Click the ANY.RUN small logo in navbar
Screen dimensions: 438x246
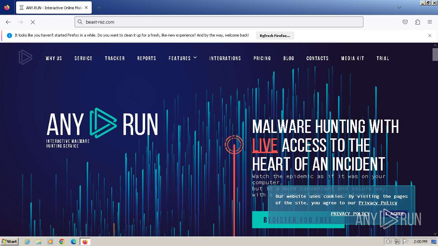click(25, 57)
